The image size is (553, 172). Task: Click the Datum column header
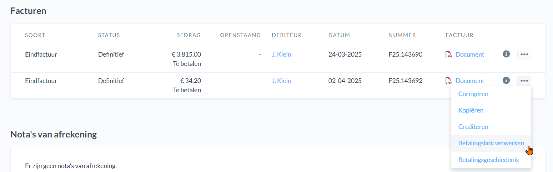click(x=339, y=35)
